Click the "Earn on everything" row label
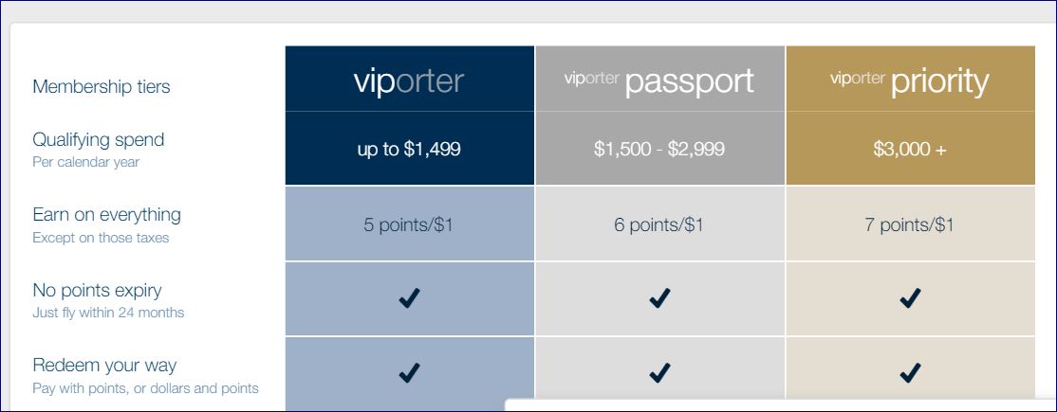 click(106, 215)
